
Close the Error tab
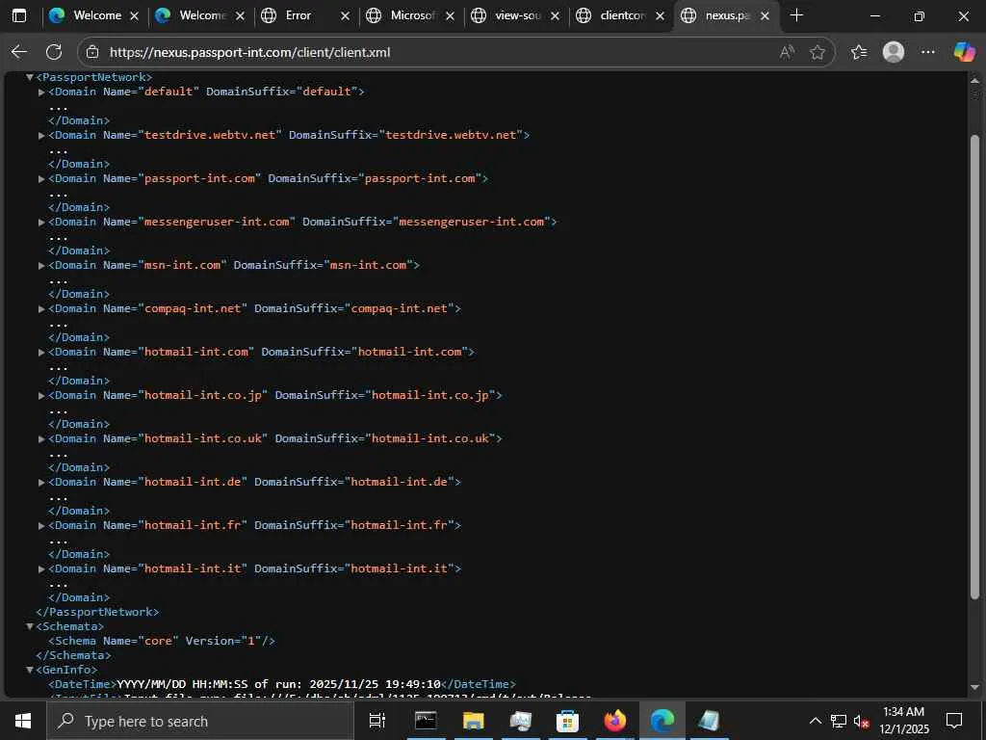(x=346, y=16)
